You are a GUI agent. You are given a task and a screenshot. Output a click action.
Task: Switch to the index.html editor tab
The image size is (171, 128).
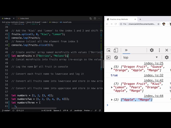click(x=23, y=18)
